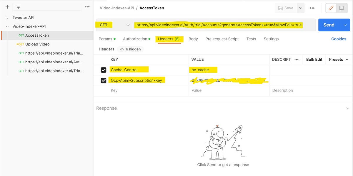This screenshot has height=176, width=353.
Task: Open the Cookies manager
Action: pyautogui.click(x=339, y=39)
